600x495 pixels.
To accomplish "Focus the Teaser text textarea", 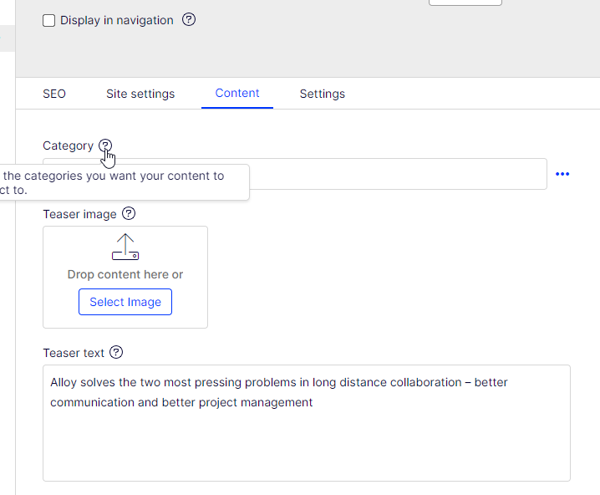I will point(306,435).
